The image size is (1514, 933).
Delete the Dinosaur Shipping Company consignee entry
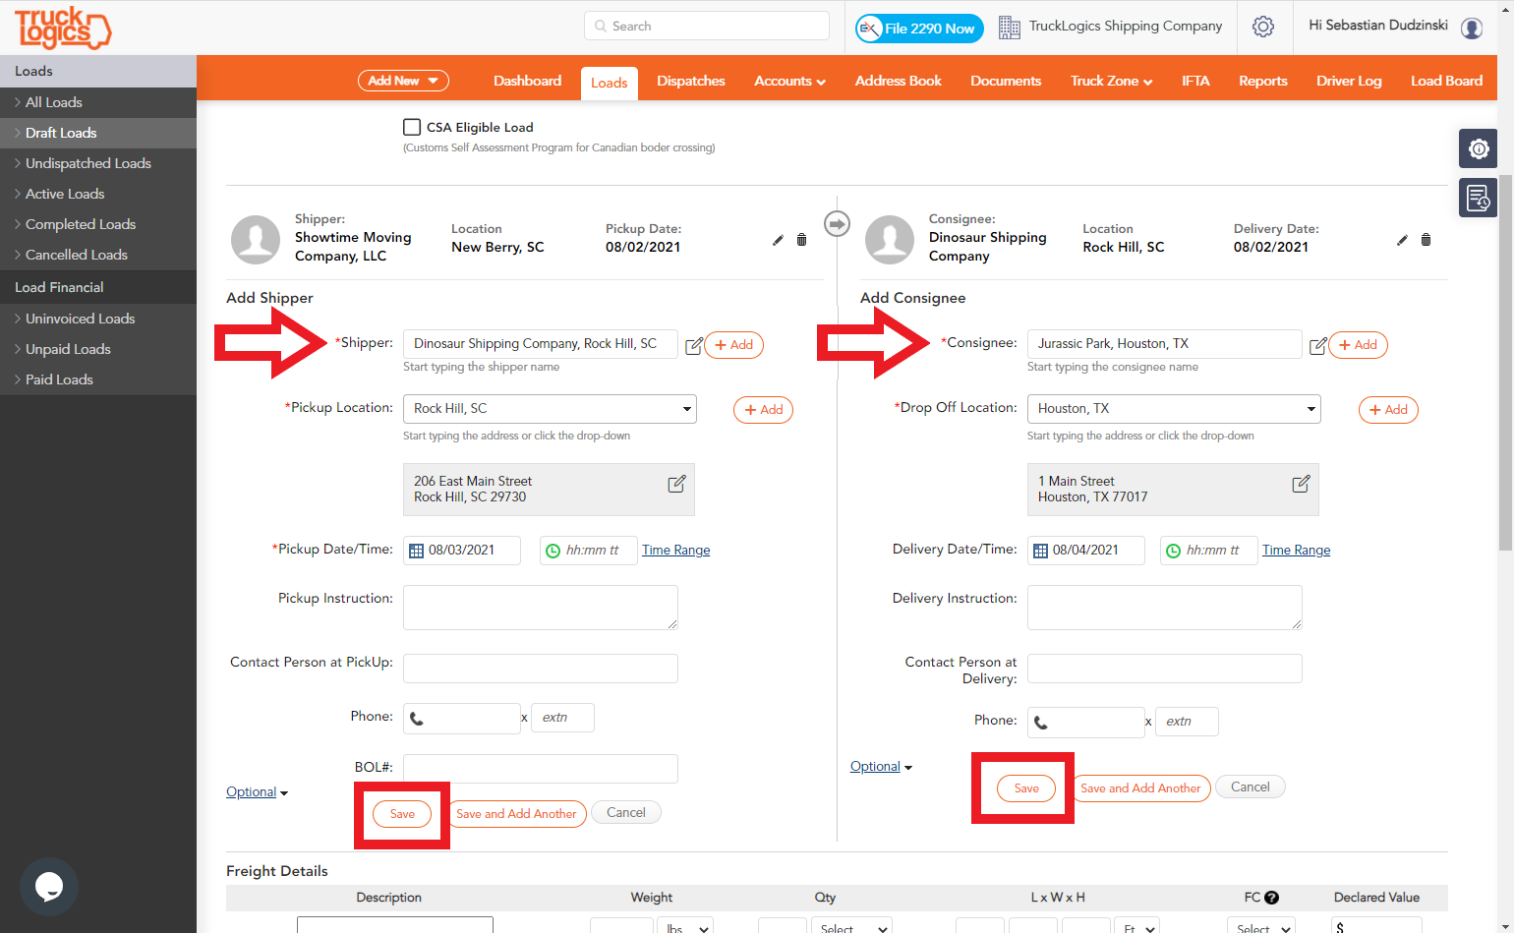(1426, 240)
